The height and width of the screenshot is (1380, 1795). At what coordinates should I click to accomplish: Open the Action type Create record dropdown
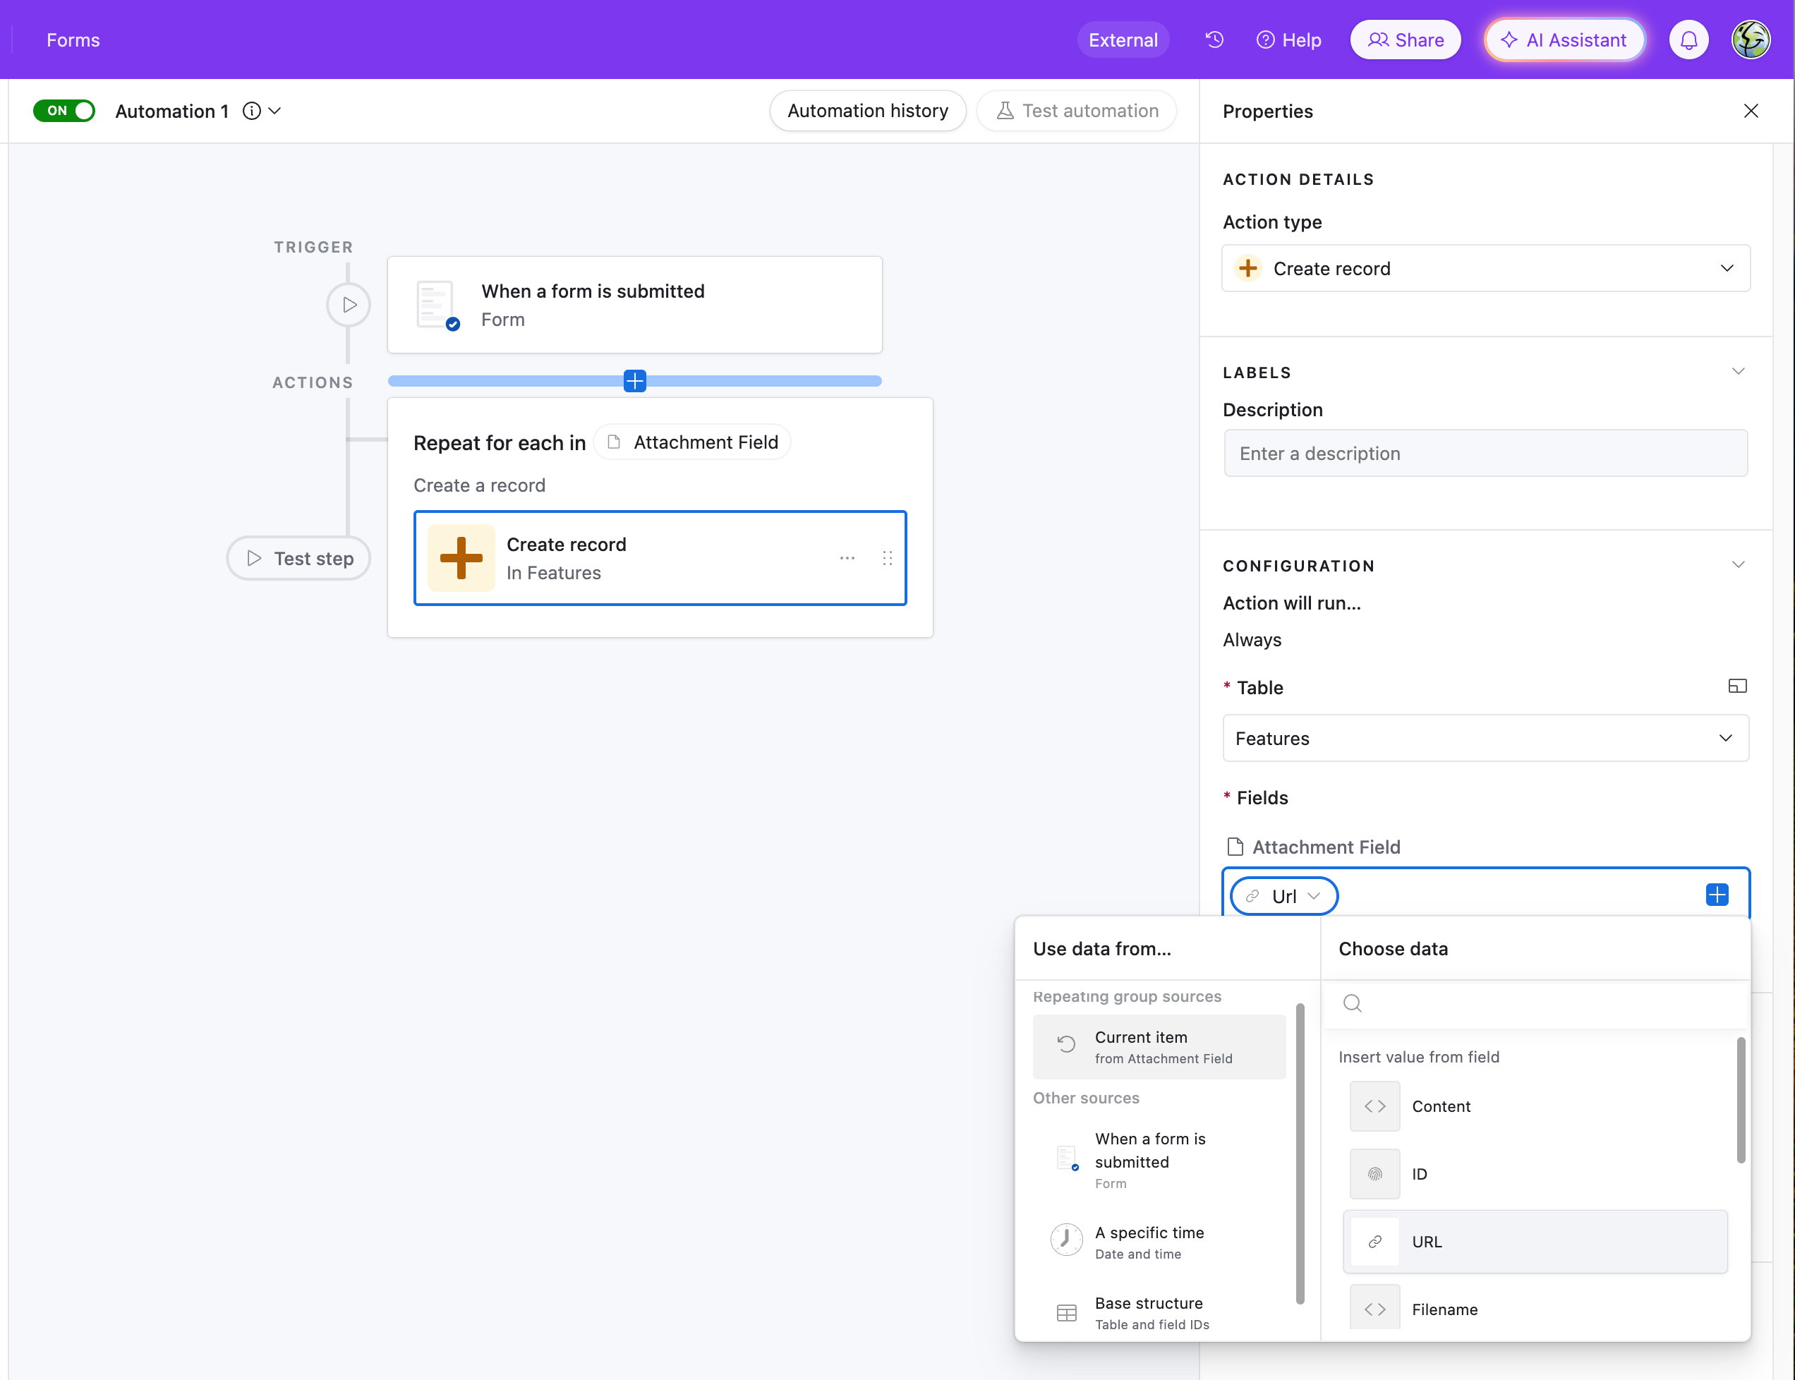coord(1485,269)
